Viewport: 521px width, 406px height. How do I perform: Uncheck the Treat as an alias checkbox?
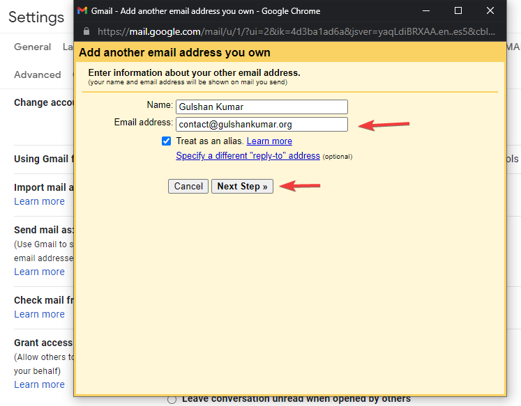coord(167,141)
